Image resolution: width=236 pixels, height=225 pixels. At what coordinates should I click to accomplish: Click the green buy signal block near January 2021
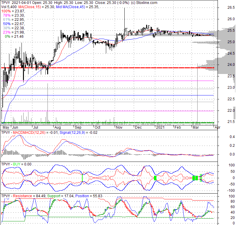(155, 178)
